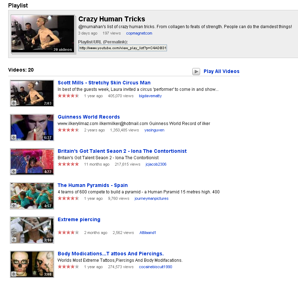Open Britain's Got Talent Iona Contortionist title
This screenshot has height=281, width=298.
point(122,151)
